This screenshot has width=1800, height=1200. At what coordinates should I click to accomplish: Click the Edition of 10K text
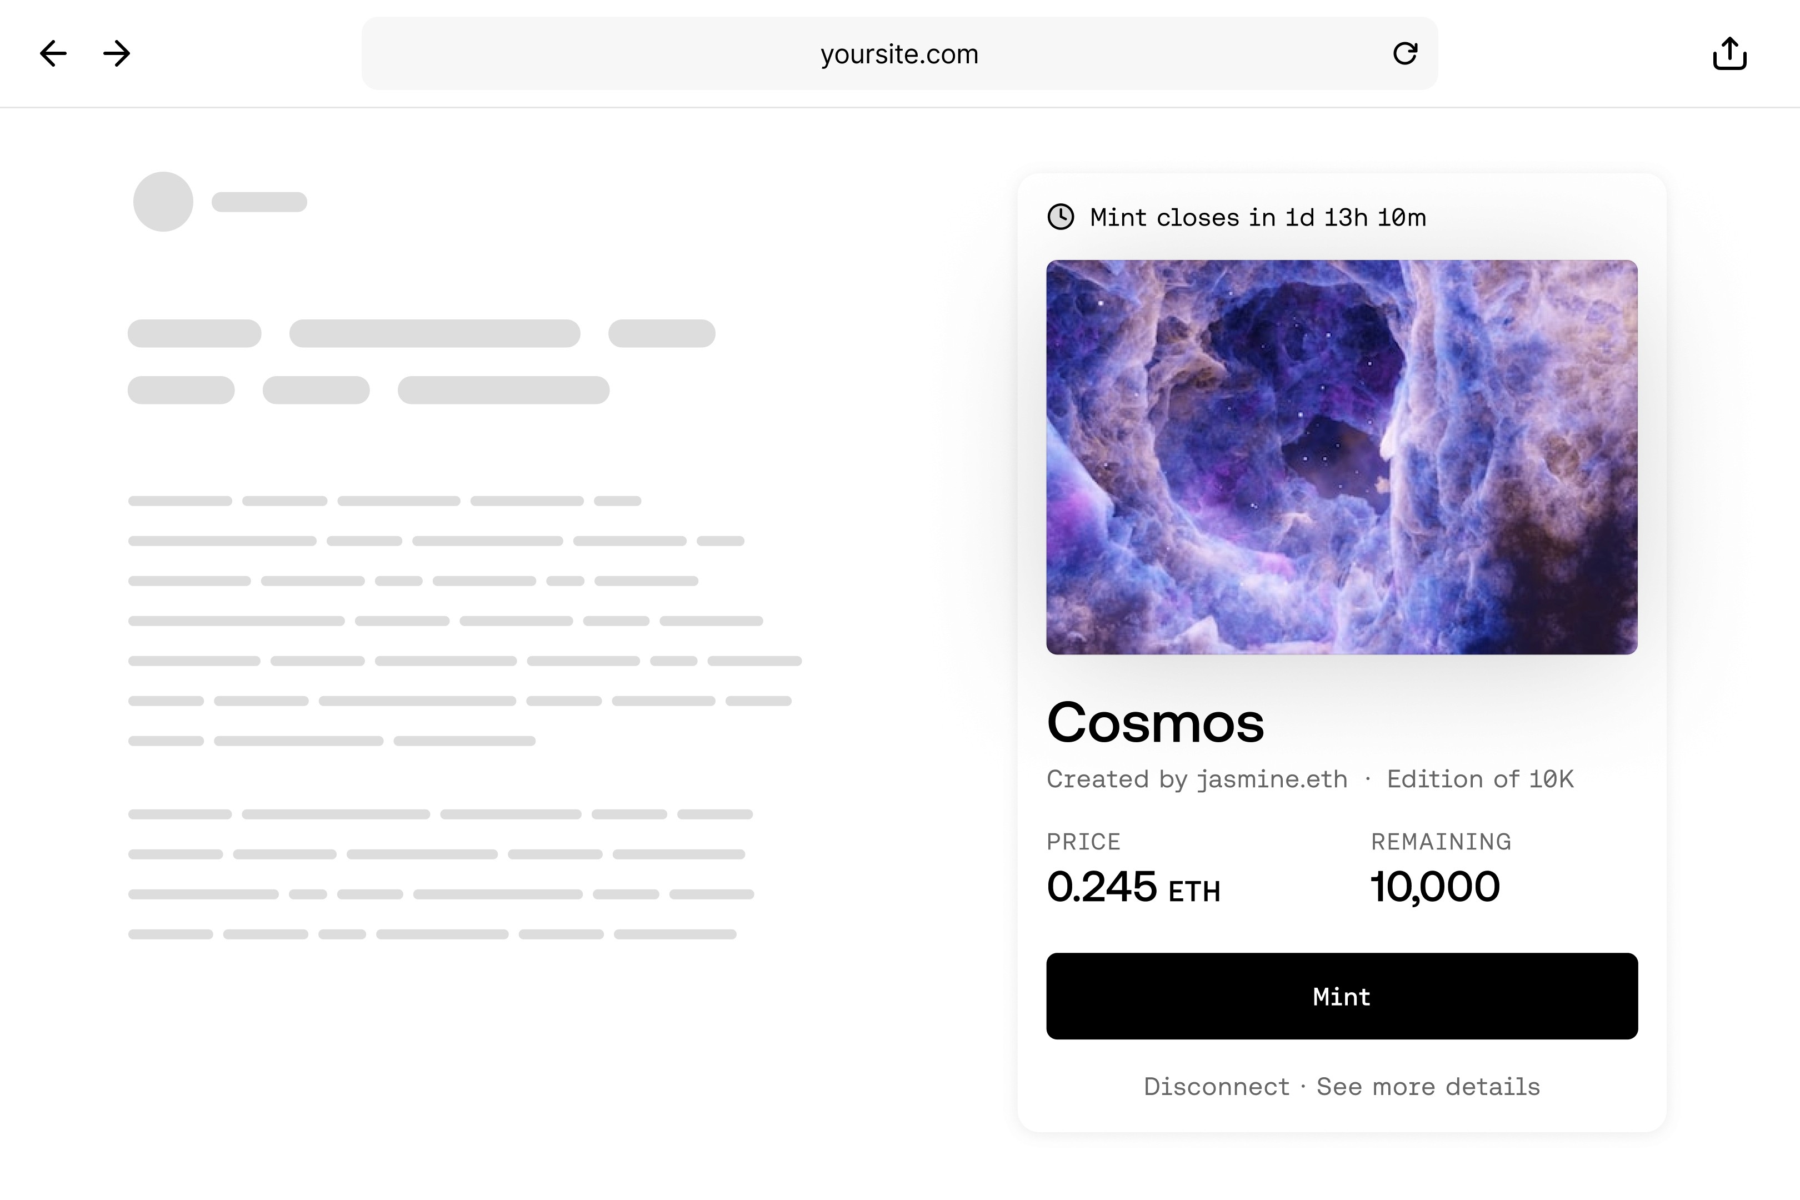point(1480,779)
